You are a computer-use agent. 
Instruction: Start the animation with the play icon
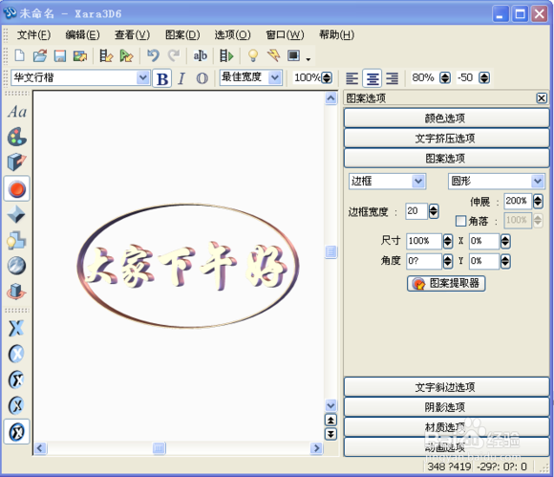click(x=226, y=55)
